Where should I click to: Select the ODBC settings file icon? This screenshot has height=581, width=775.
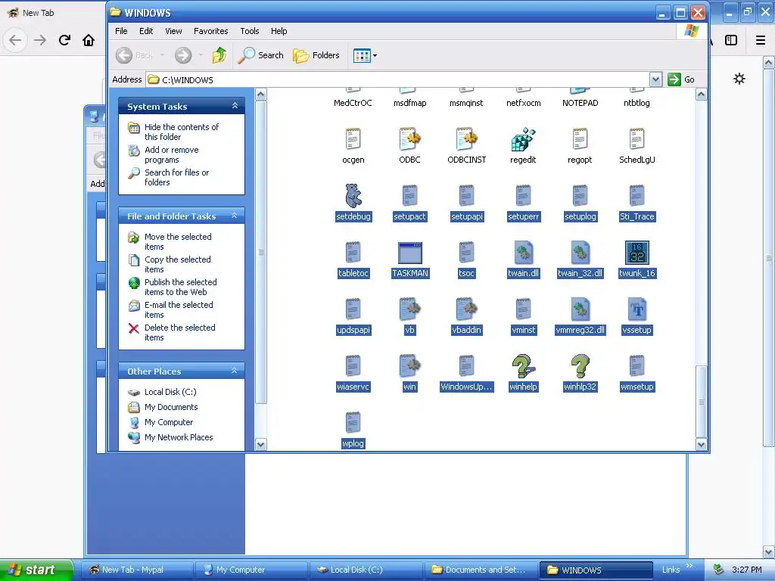(409, 140)
